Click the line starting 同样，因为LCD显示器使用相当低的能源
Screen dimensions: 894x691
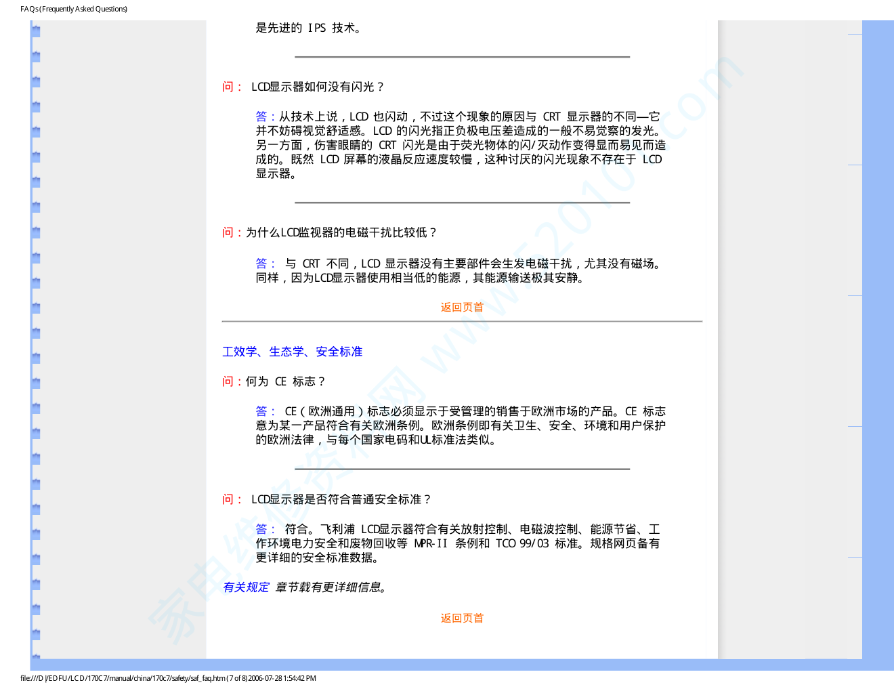click(x=420, y=278)
